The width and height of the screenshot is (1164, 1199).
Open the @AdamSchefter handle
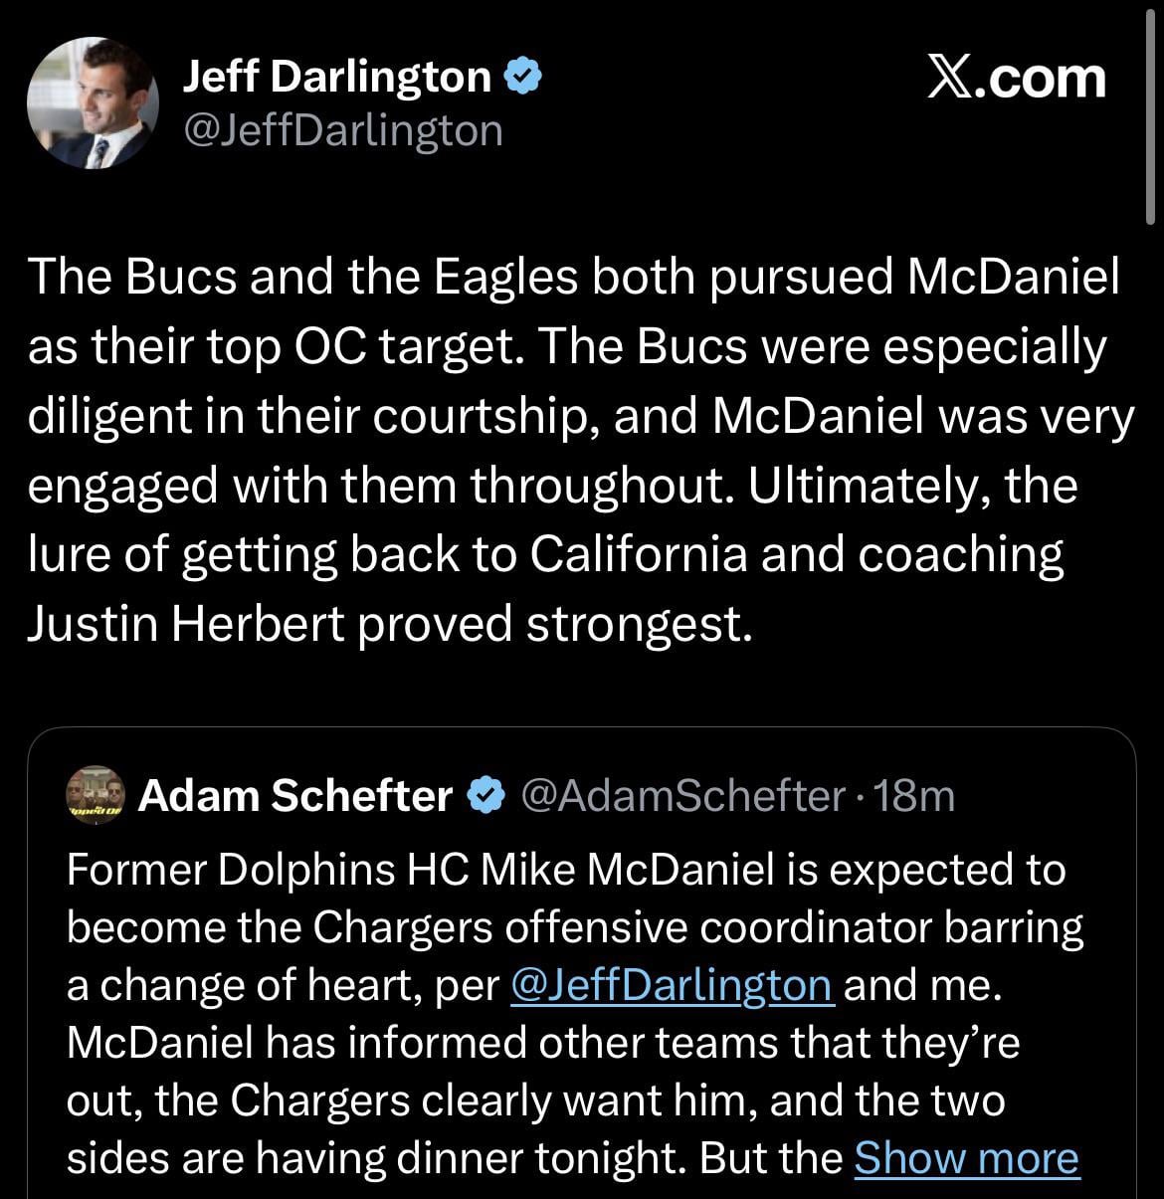point(682,795)
